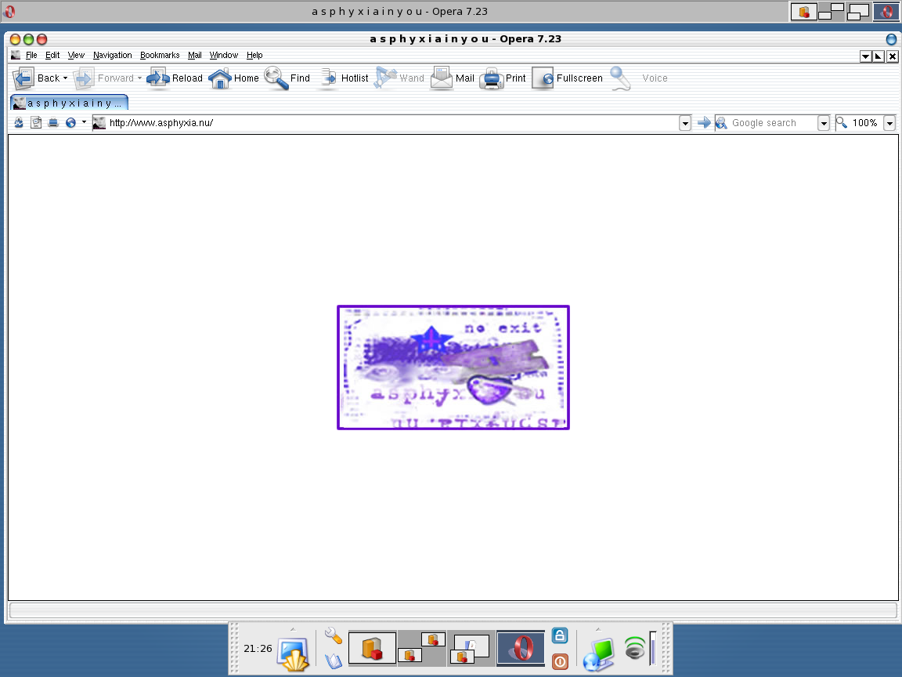
Task: Close the page with the X button
Action: pyautogui.click(x=893, y=56)
